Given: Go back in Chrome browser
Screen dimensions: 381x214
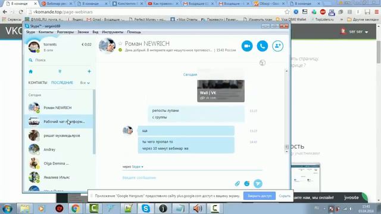Looking at the screenshot, I should (x=5, y=12).
